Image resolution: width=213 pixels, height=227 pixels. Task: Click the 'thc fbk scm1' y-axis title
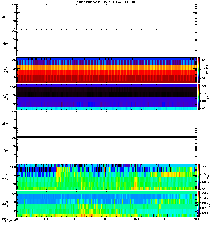tap(5, 204)
